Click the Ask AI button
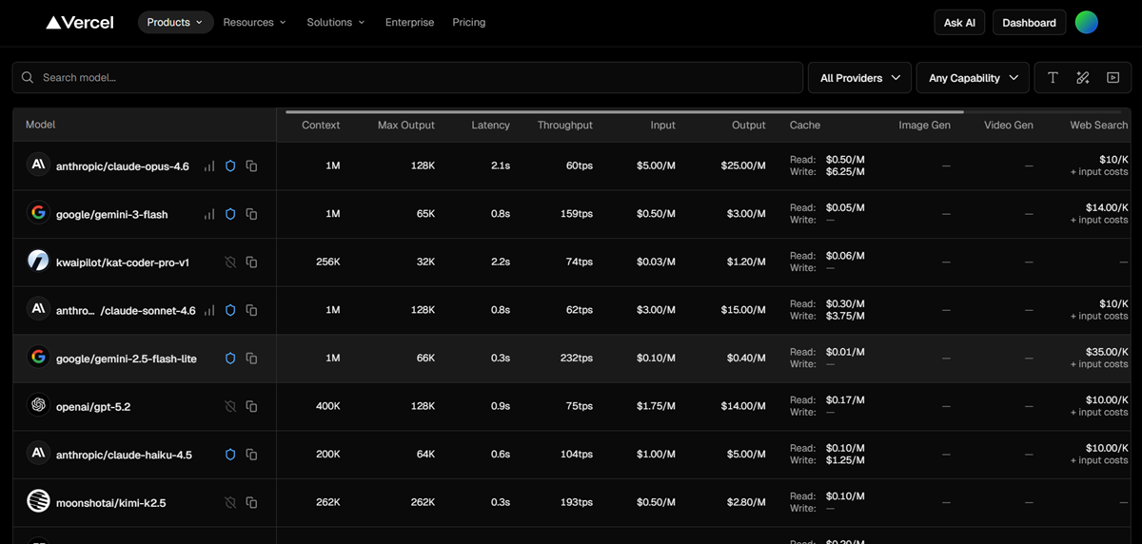This screenshot has height=544, width=1142. 959,23
